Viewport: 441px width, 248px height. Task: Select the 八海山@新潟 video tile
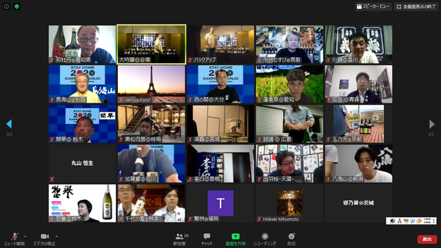(x=358, y=163)
